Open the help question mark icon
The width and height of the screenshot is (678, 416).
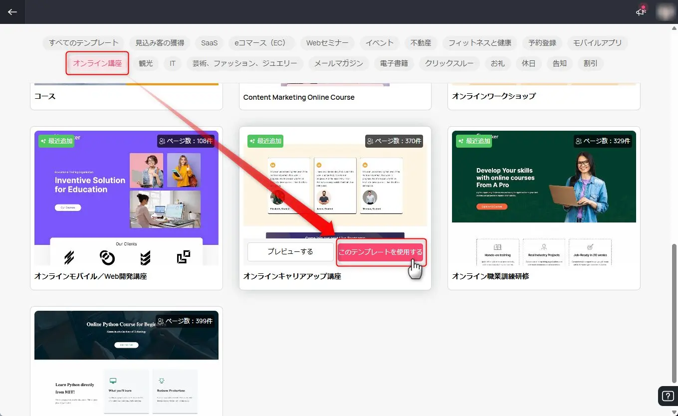coord(668,397)
